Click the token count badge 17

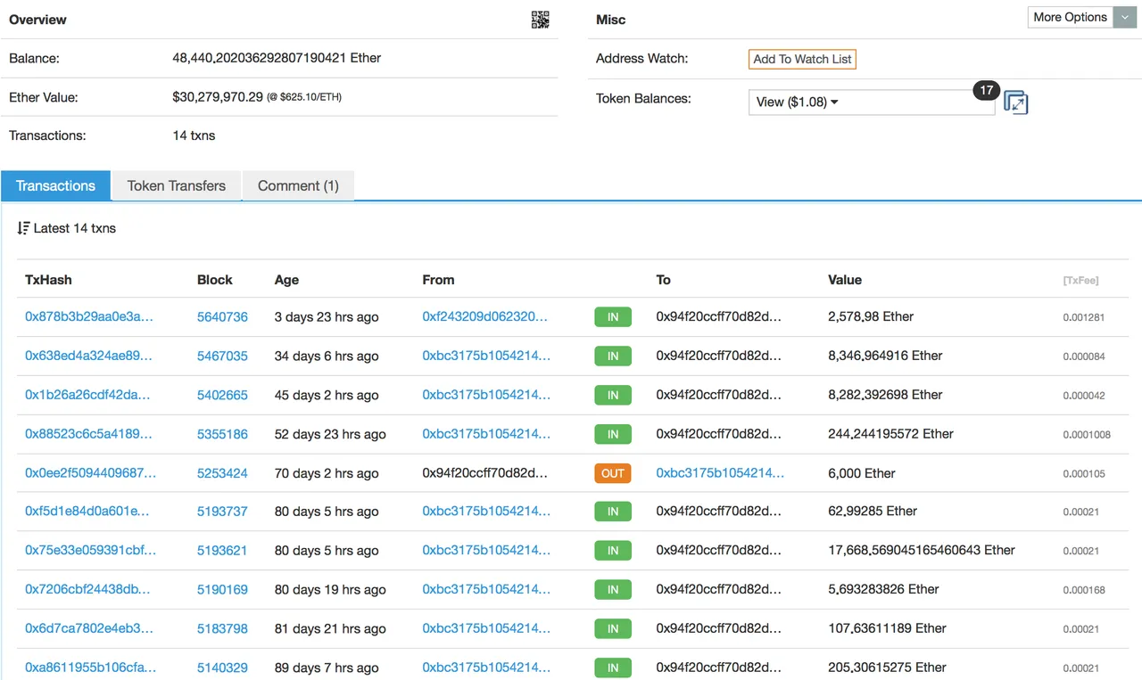985,91
